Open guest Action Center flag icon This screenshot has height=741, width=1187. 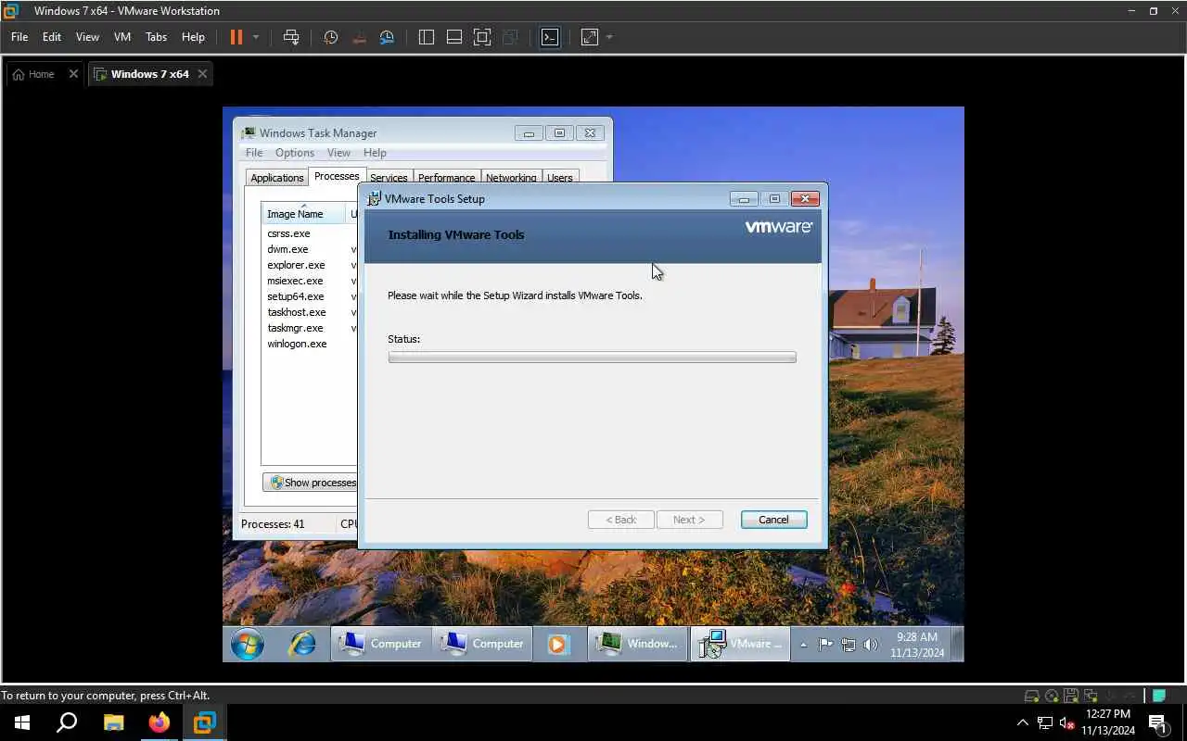(825, 645)
